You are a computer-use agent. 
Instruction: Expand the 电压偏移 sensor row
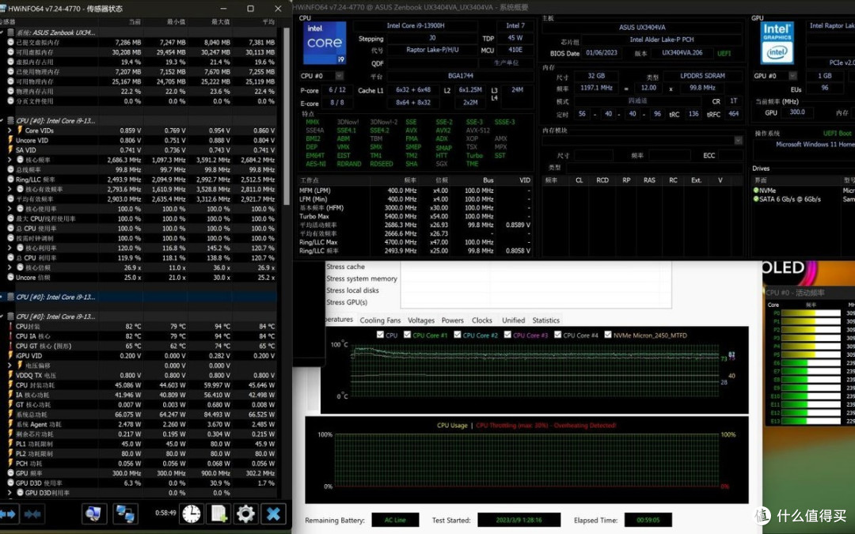pos(9,365)
